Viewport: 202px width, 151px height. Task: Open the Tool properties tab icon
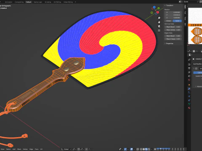click(189, 60)
